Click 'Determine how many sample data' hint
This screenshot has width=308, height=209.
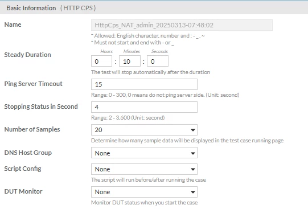(x=187, y=141)
